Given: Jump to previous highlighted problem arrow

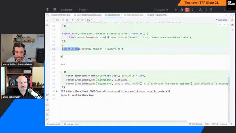Looking at the screenshot, I should click(225, 25).
